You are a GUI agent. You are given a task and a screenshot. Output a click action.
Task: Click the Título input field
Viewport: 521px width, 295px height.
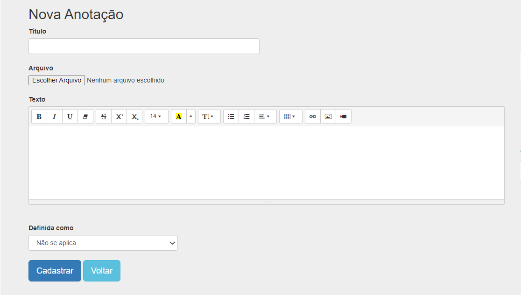(144, 46)
